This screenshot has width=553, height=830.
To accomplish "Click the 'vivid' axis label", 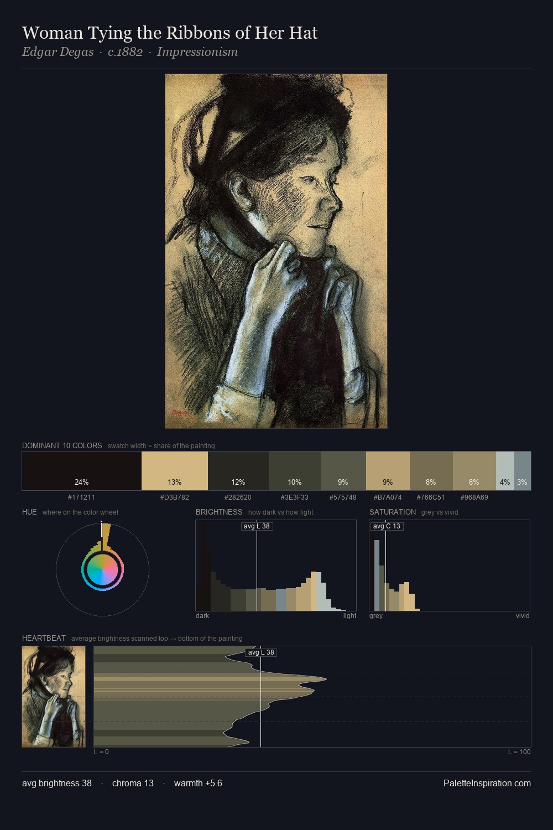I will coord(523,616).
